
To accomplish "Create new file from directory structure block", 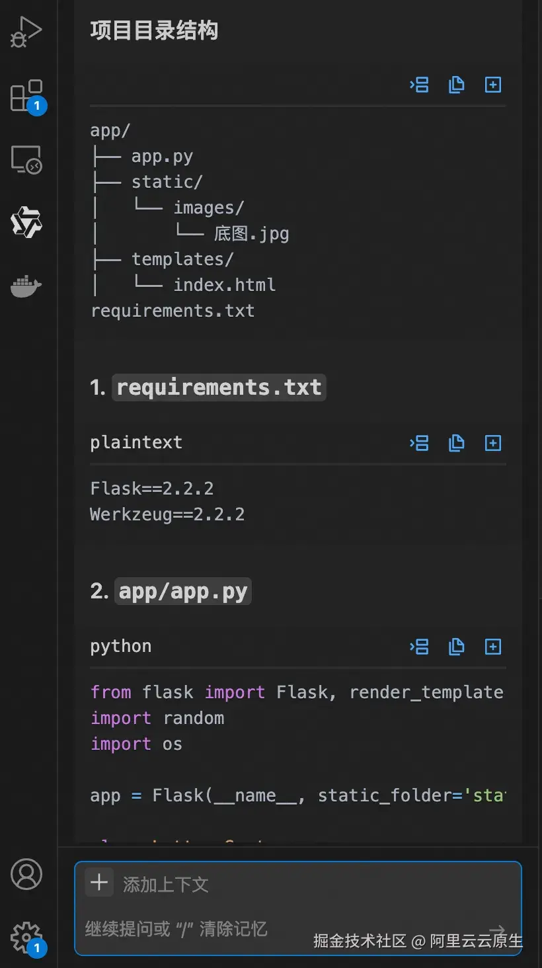I will 493,85.
